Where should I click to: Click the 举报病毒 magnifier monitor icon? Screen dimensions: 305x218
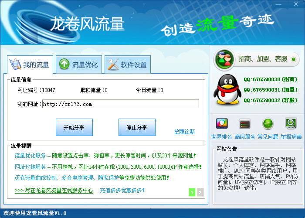291,123
